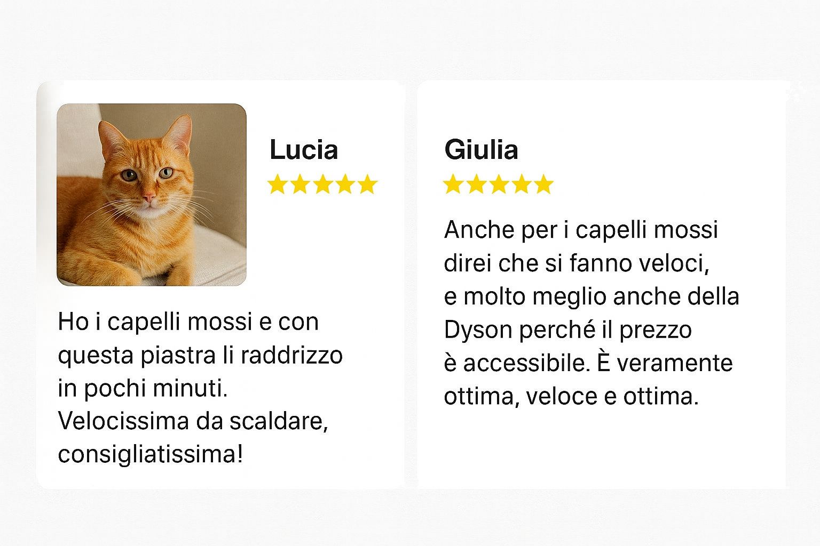The width and height of the screenshot is (820, 546).
Task: Click the second star in Giulia's rating
Action: tap(476, 184)
